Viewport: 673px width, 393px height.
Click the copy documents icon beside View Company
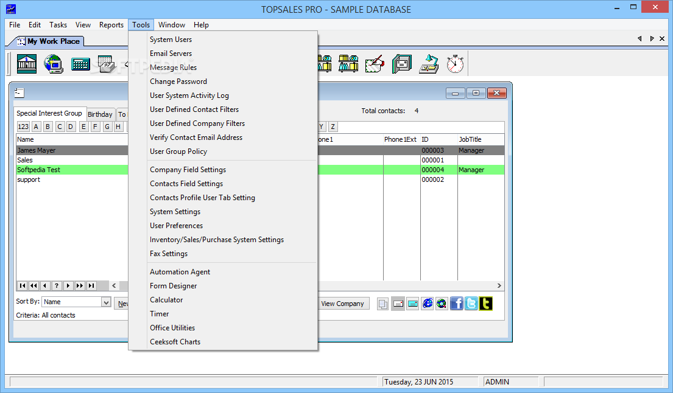click(x=383, y=304)
